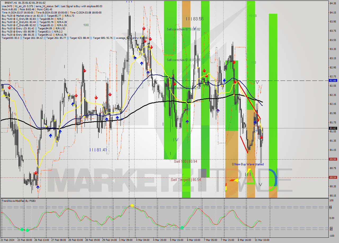Select the red 80.94 price level label
This screenshot has width=339, height=243.
tap(333, 159)
